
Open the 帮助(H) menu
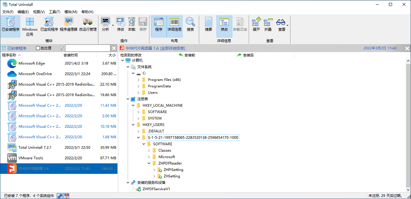(87, 12)
